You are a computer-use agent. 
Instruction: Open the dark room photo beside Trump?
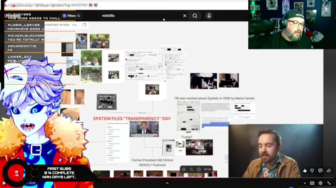[x=199, y=147]
